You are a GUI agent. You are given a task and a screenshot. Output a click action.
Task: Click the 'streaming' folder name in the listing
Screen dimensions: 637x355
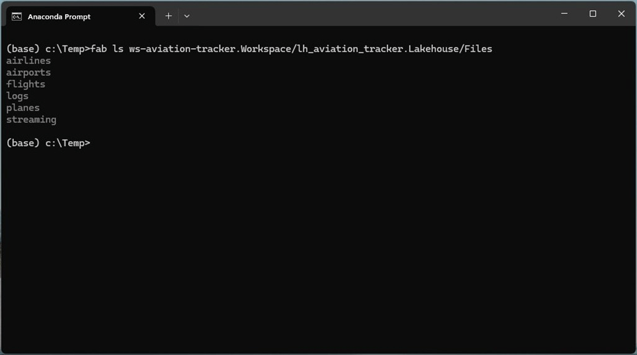(x=31, y=119)
